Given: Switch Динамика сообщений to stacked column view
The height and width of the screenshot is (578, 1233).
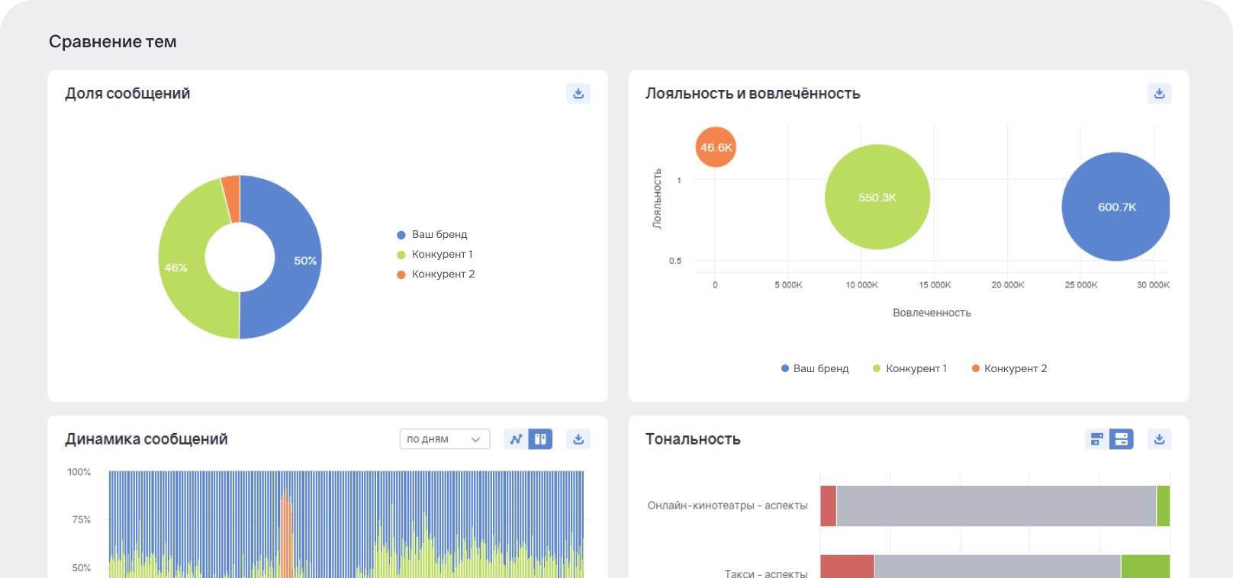Looking at the screenshot, I should [x=540, y=439].
